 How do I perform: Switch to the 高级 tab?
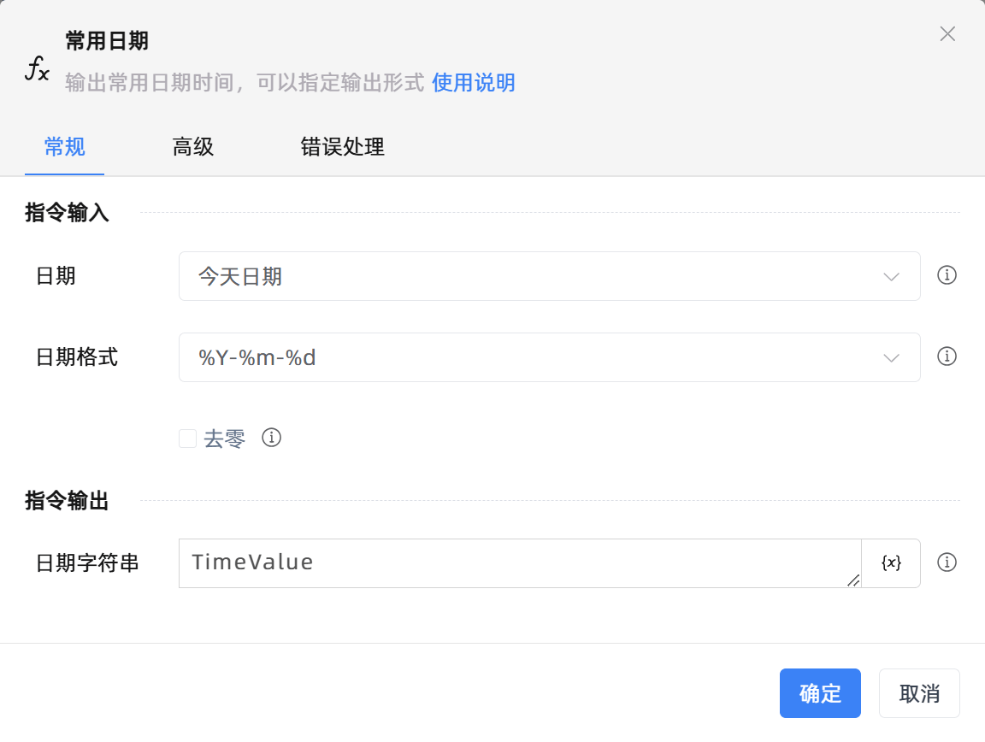pyautogui.click(x=192, y=147)
